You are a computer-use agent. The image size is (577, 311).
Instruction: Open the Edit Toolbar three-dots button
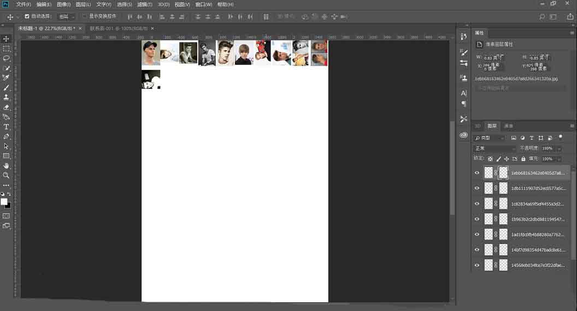click(x=6, y=186)
